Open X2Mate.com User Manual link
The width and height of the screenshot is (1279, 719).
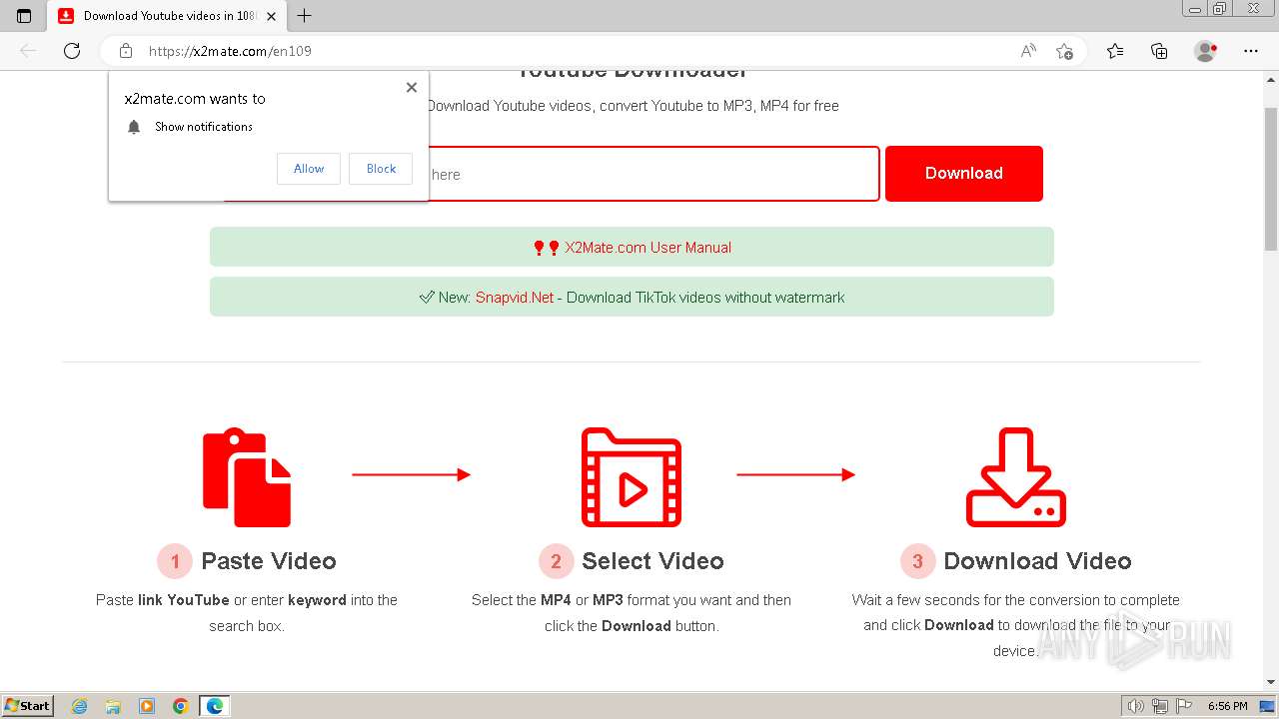(647, 248)
